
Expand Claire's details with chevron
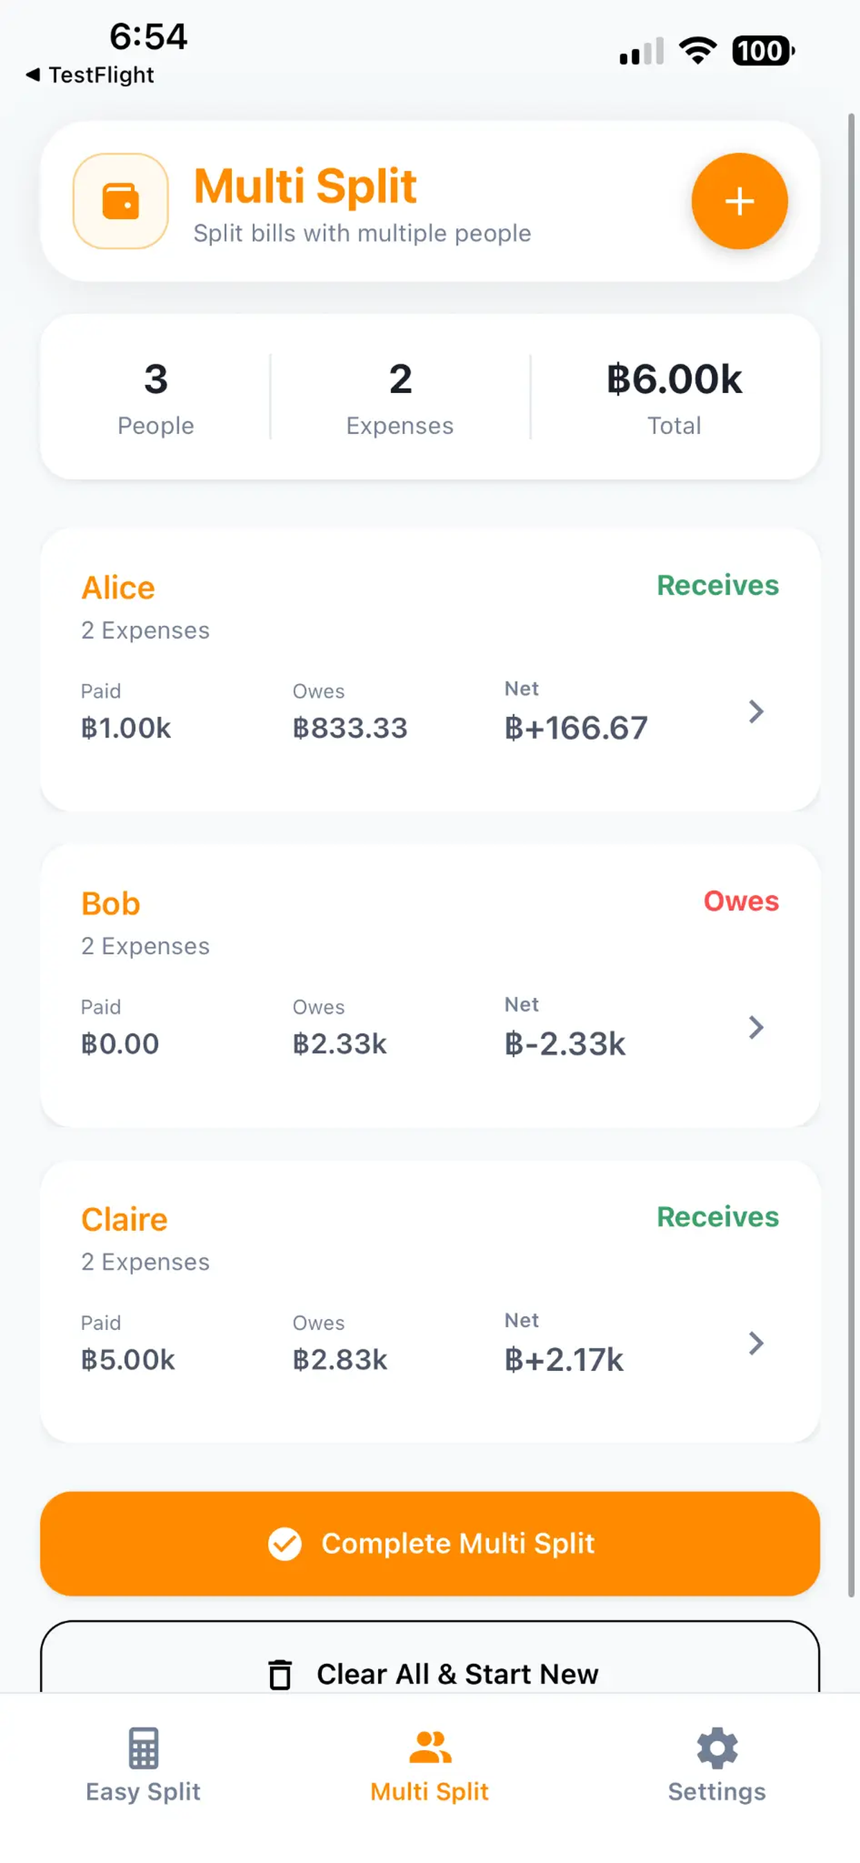coord(756,1343)
